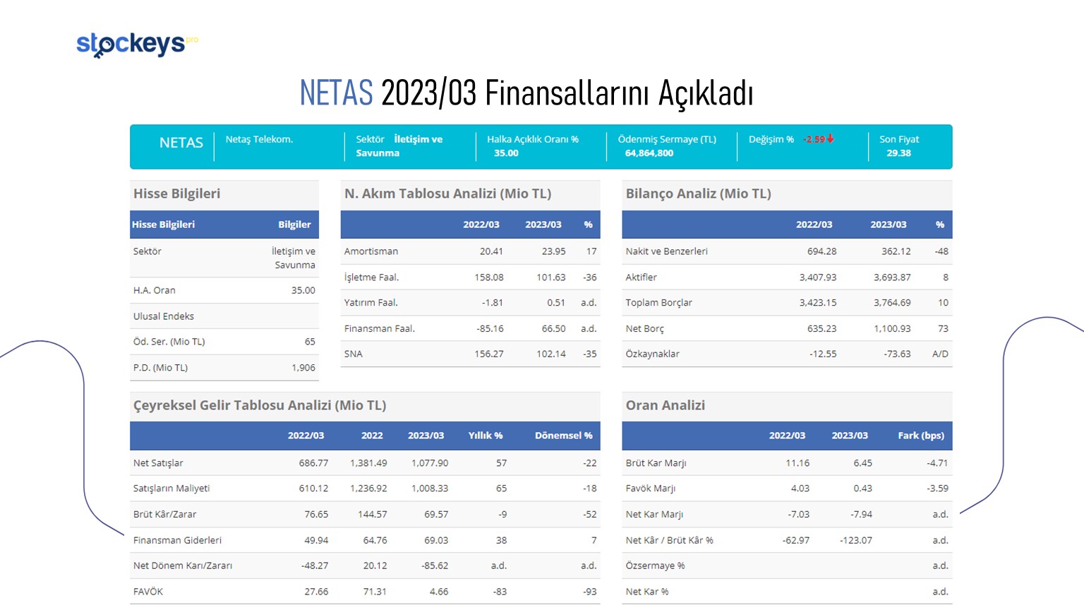This screenshot has width=1084, height=610.
Task: Click the Ödenmiş Sermaye value 64,864,800
Action: 649,152
